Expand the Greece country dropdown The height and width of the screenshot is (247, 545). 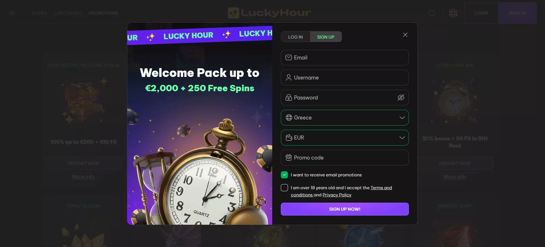345,117
